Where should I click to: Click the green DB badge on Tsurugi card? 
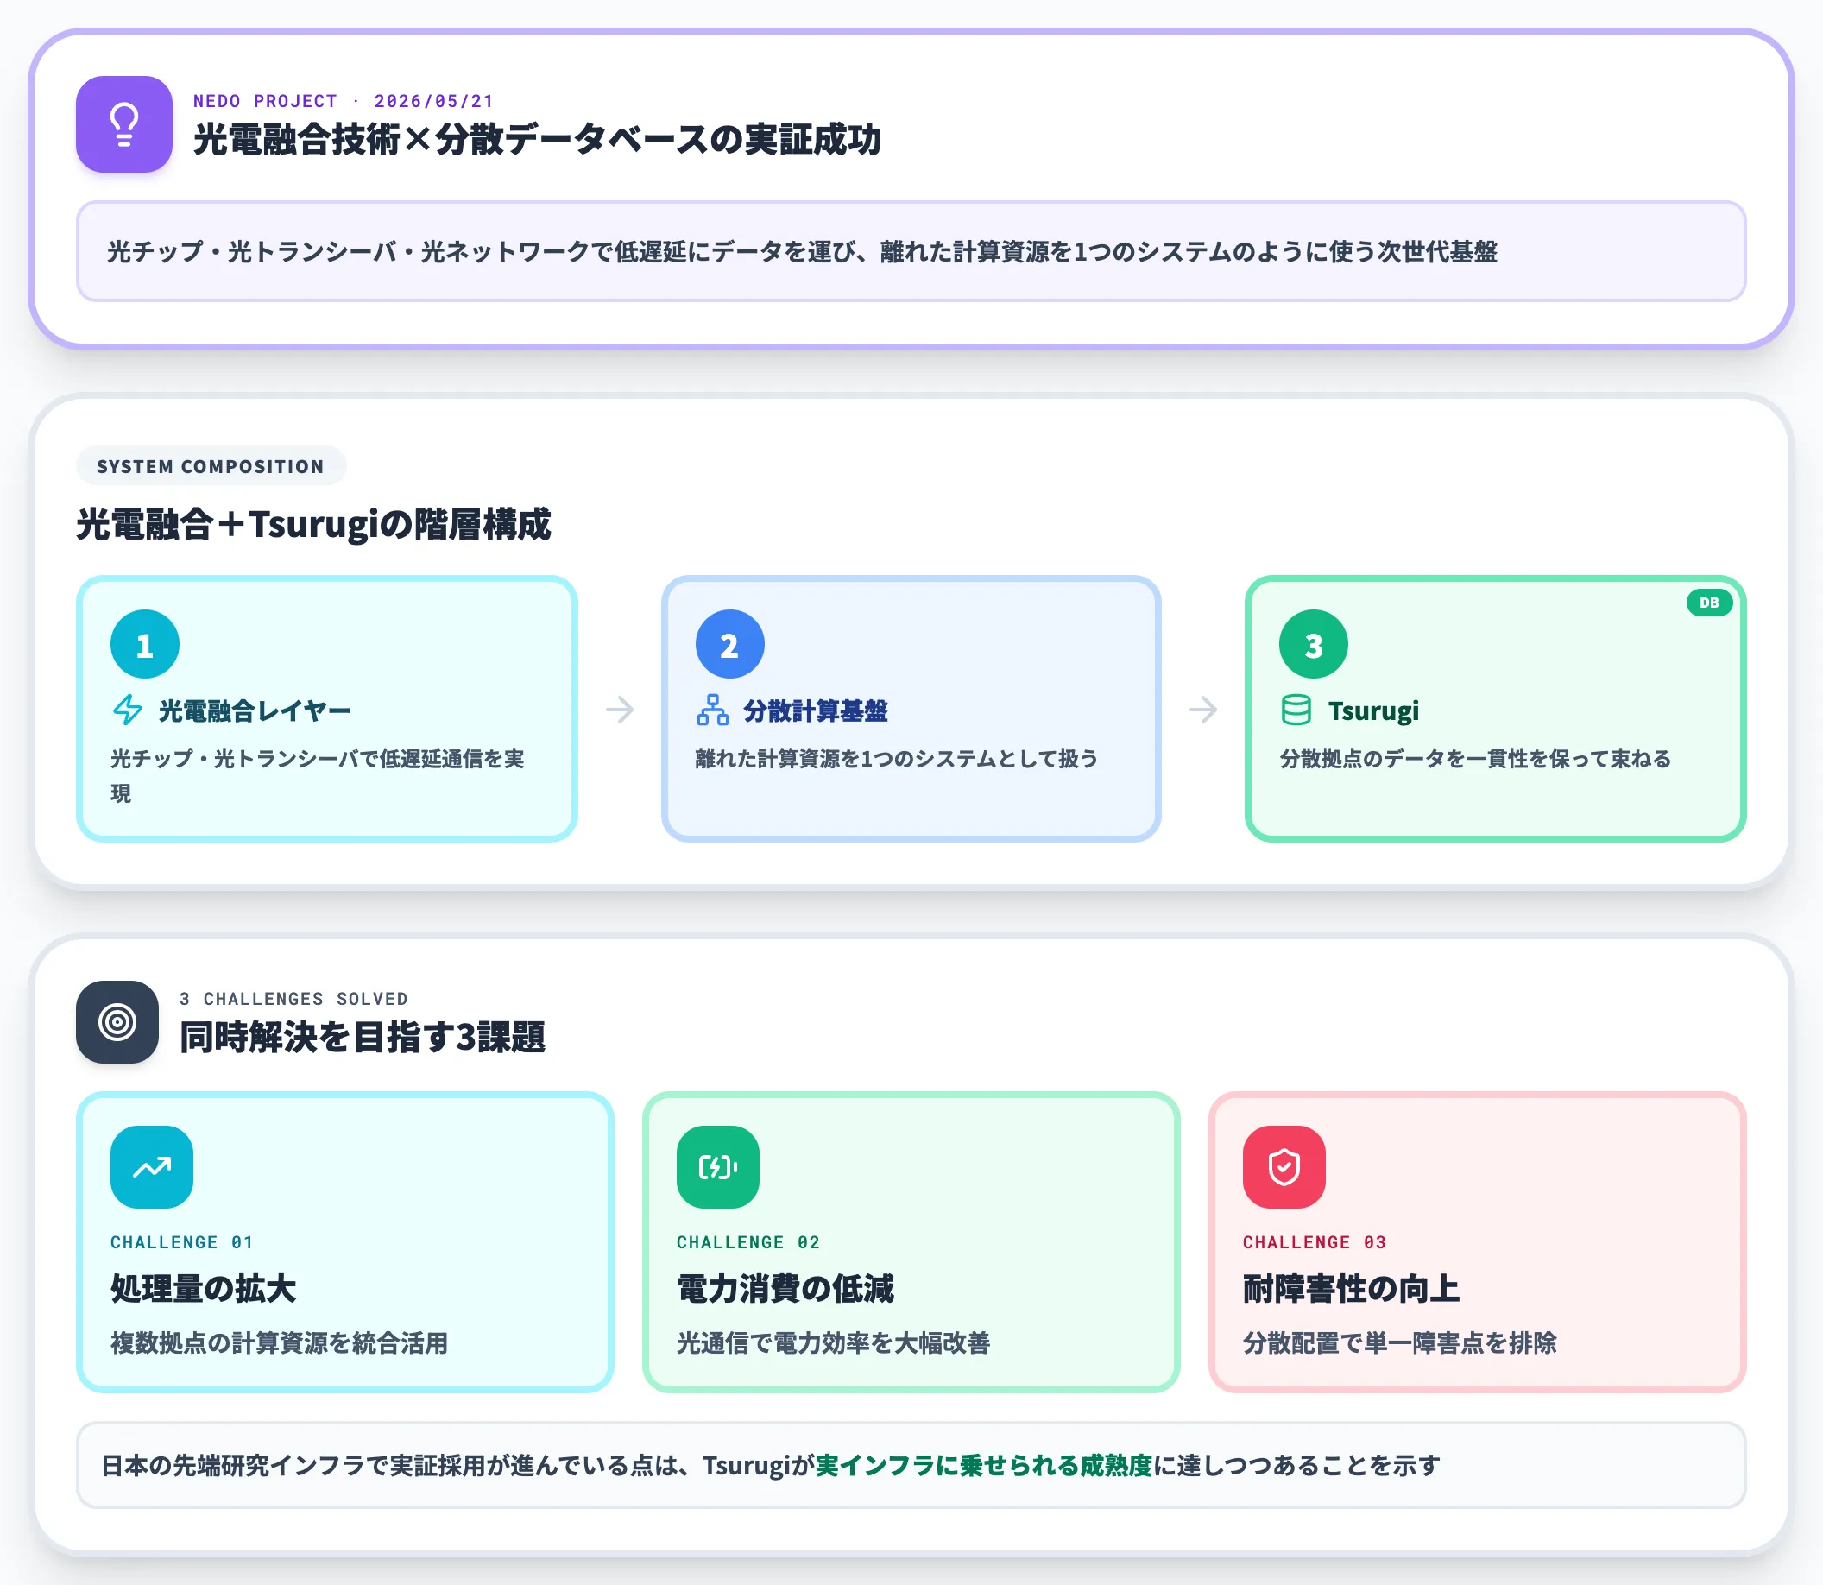pos(1709,603)
